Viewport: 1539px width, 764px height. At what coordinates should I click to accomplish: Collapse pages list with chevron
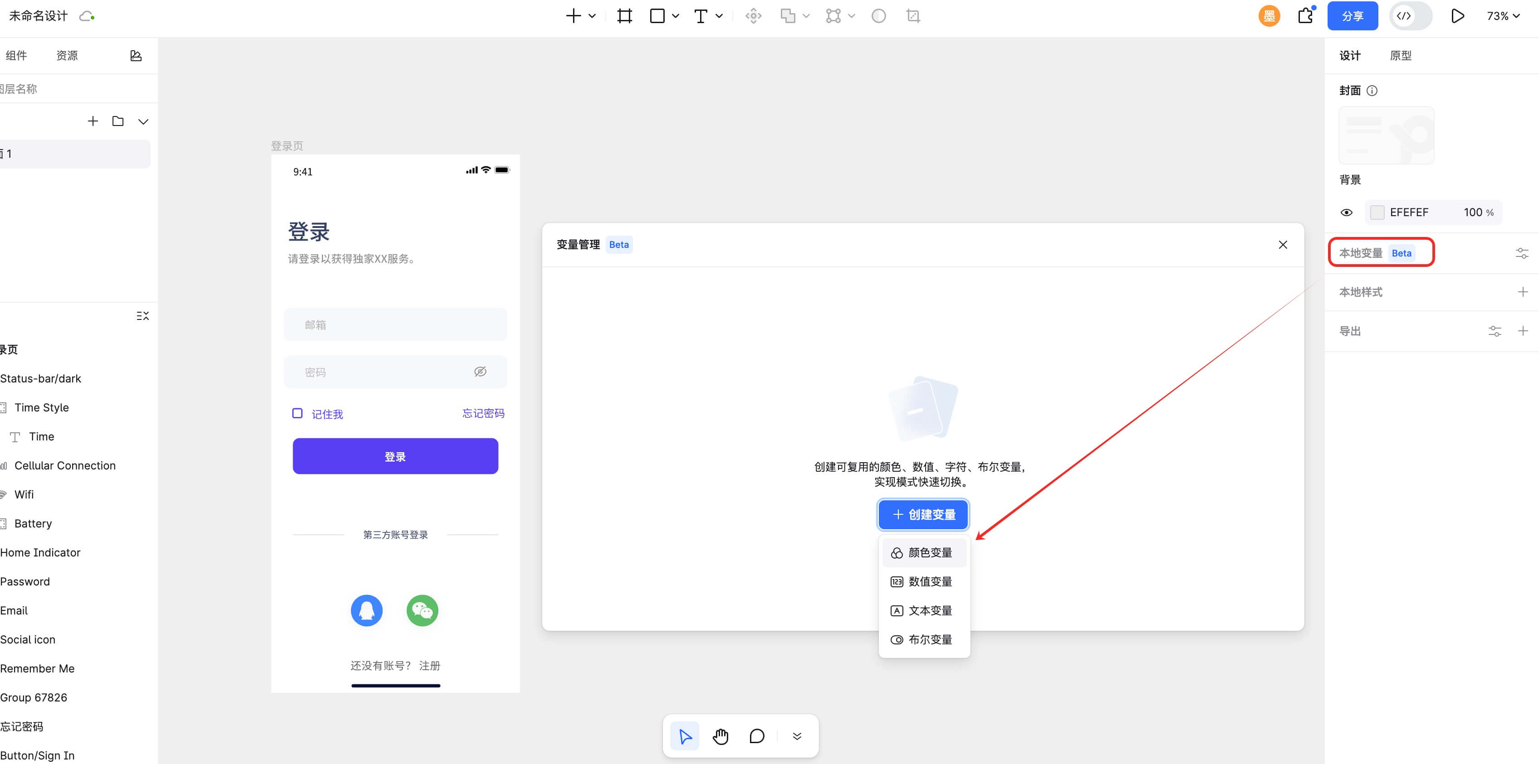click(x=143, y=121)
